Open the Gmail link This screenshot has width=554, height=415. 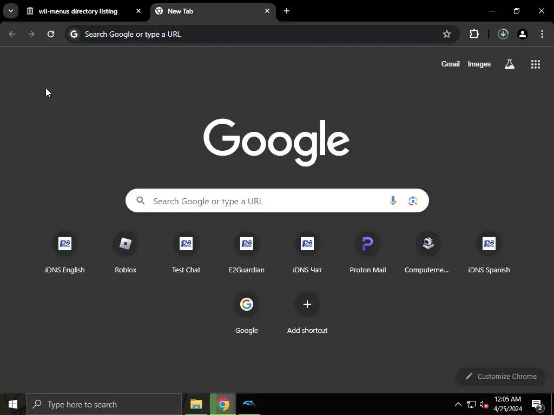point(451,64)
